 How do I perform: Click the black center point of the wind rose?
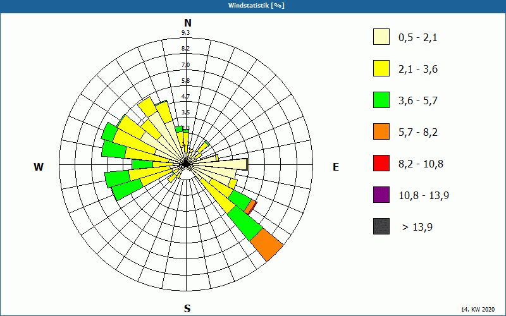[186, 164]
